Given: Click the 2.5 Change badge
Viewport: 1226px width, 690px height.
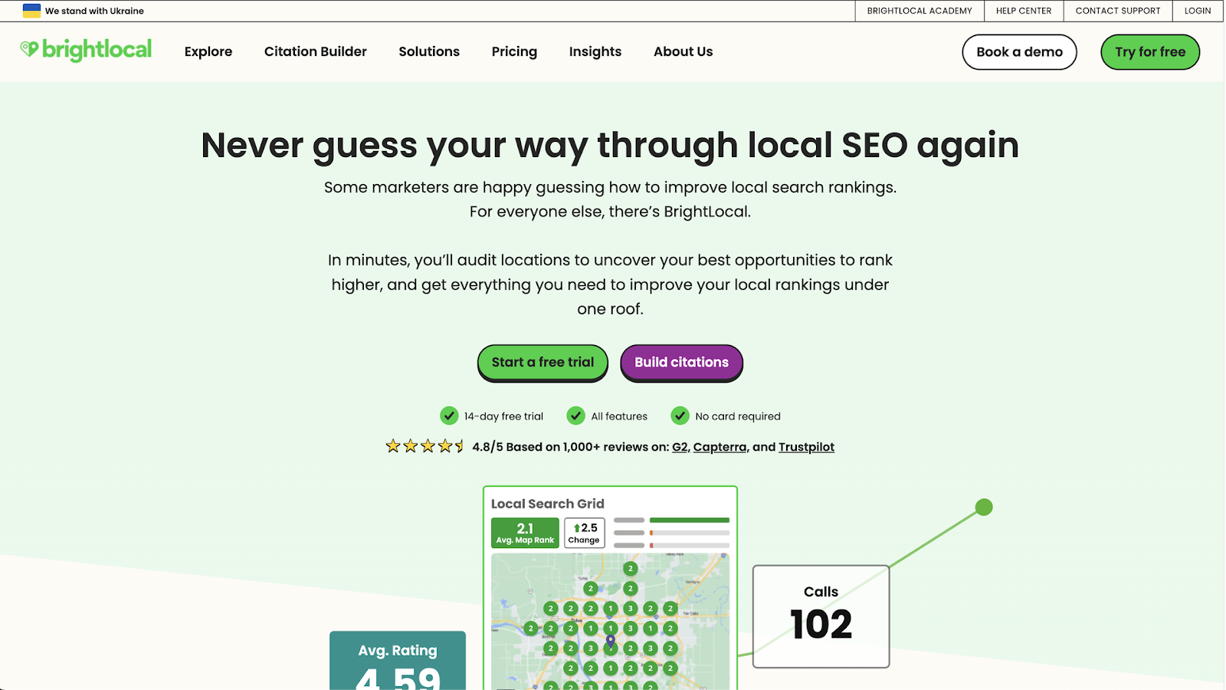Looking at the screenshot, I should pyautogui.click(x=585, y=533).
